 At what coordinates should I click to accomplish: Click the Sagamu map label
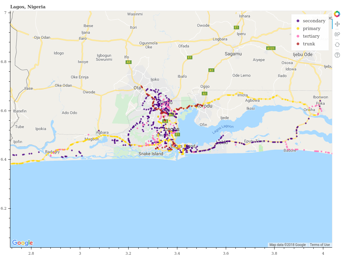coord(233,54)
